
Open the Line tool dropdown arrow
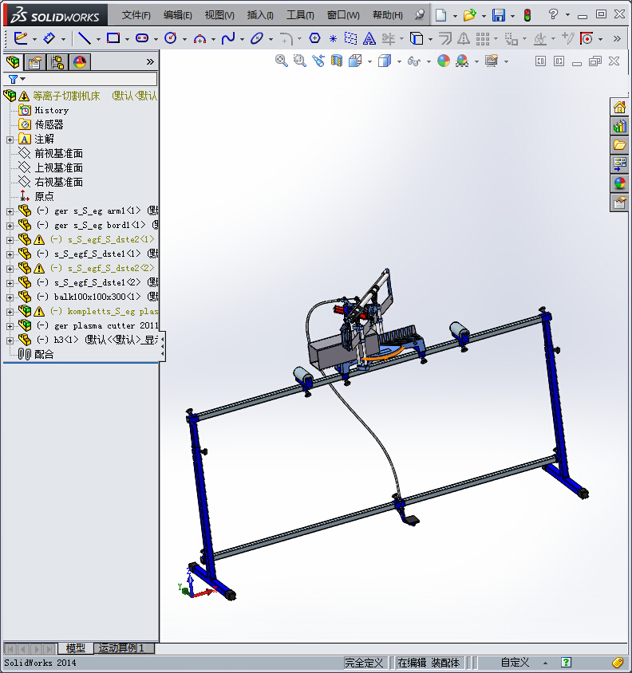(x=98, y=40)
